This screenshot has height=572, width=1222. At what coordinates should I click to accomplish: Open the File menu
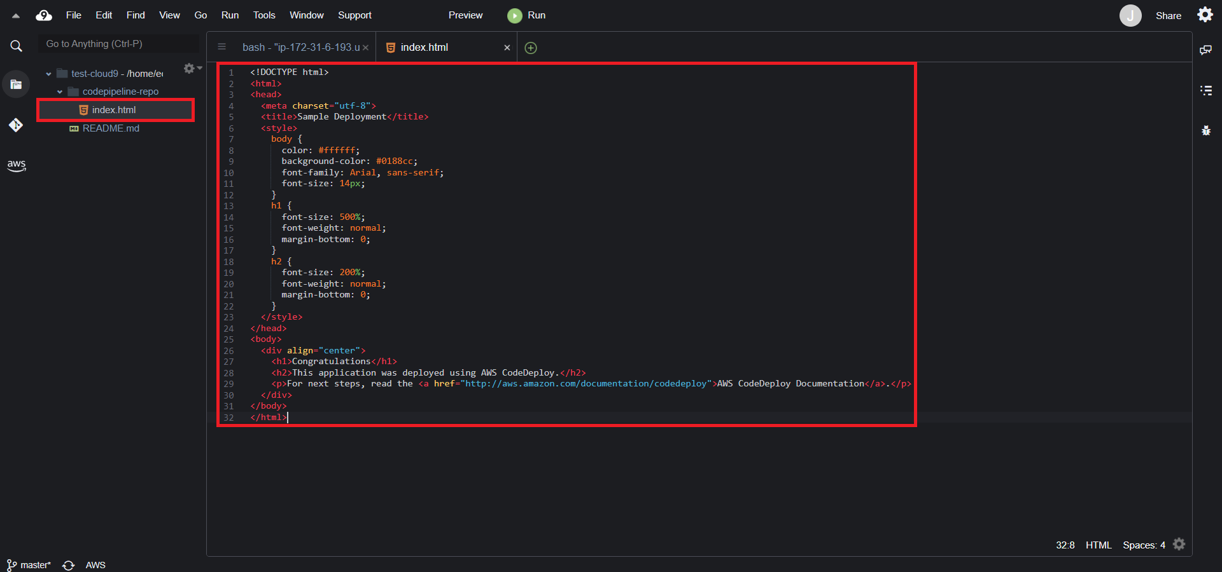tap(74, 15)
